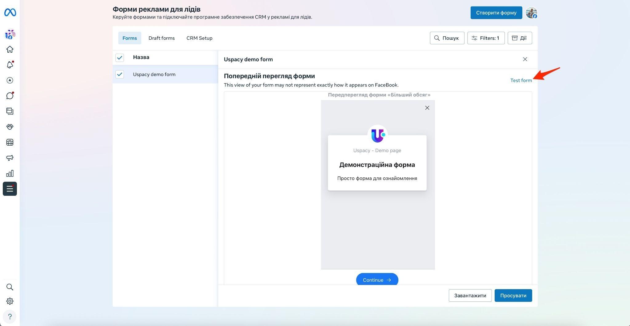Image resolution: width=630 pixels, height=326 pixels.
Task: Open the Inbox chat bubble icon
Action: click(10, 96)
